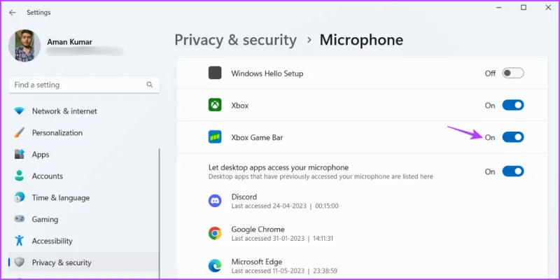Maximize the Settings window
The width and height of the screenshot is (560, 280).
point(524,8)
